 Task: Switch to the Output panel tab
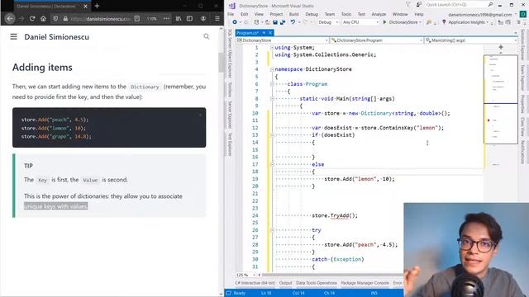[285, 283]
